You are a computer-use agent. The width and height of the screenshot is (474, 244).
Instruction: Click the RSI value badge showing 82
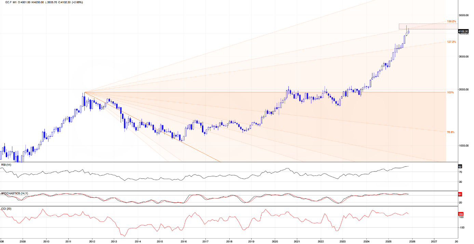point(460,166)
